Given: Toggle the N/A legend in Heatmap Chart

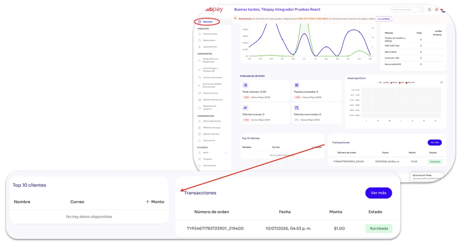Looking at the screenshot, I should [x=380, y=82].
